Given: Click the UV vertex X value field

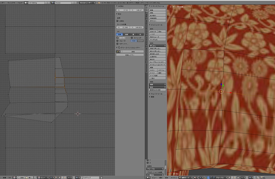Looking at the screenshot, I should (123, 10).
